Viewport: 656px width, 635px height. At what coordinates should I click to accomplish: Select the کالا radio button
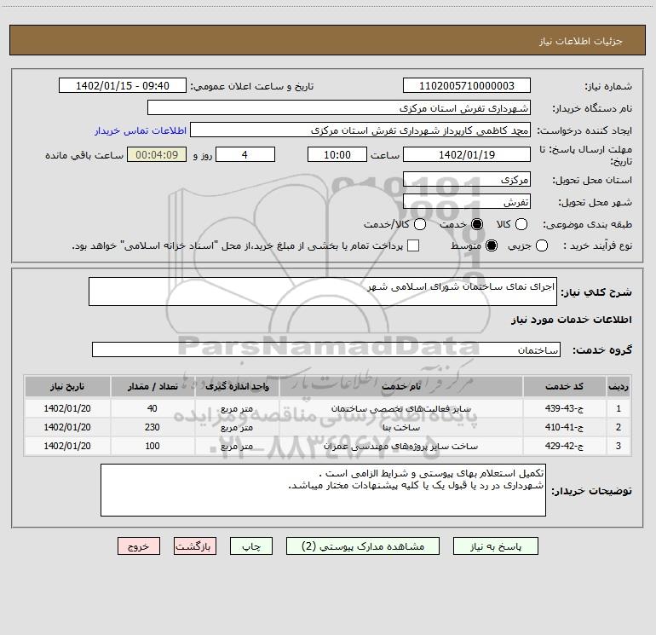pyautogui.click(x=521, y=224)
